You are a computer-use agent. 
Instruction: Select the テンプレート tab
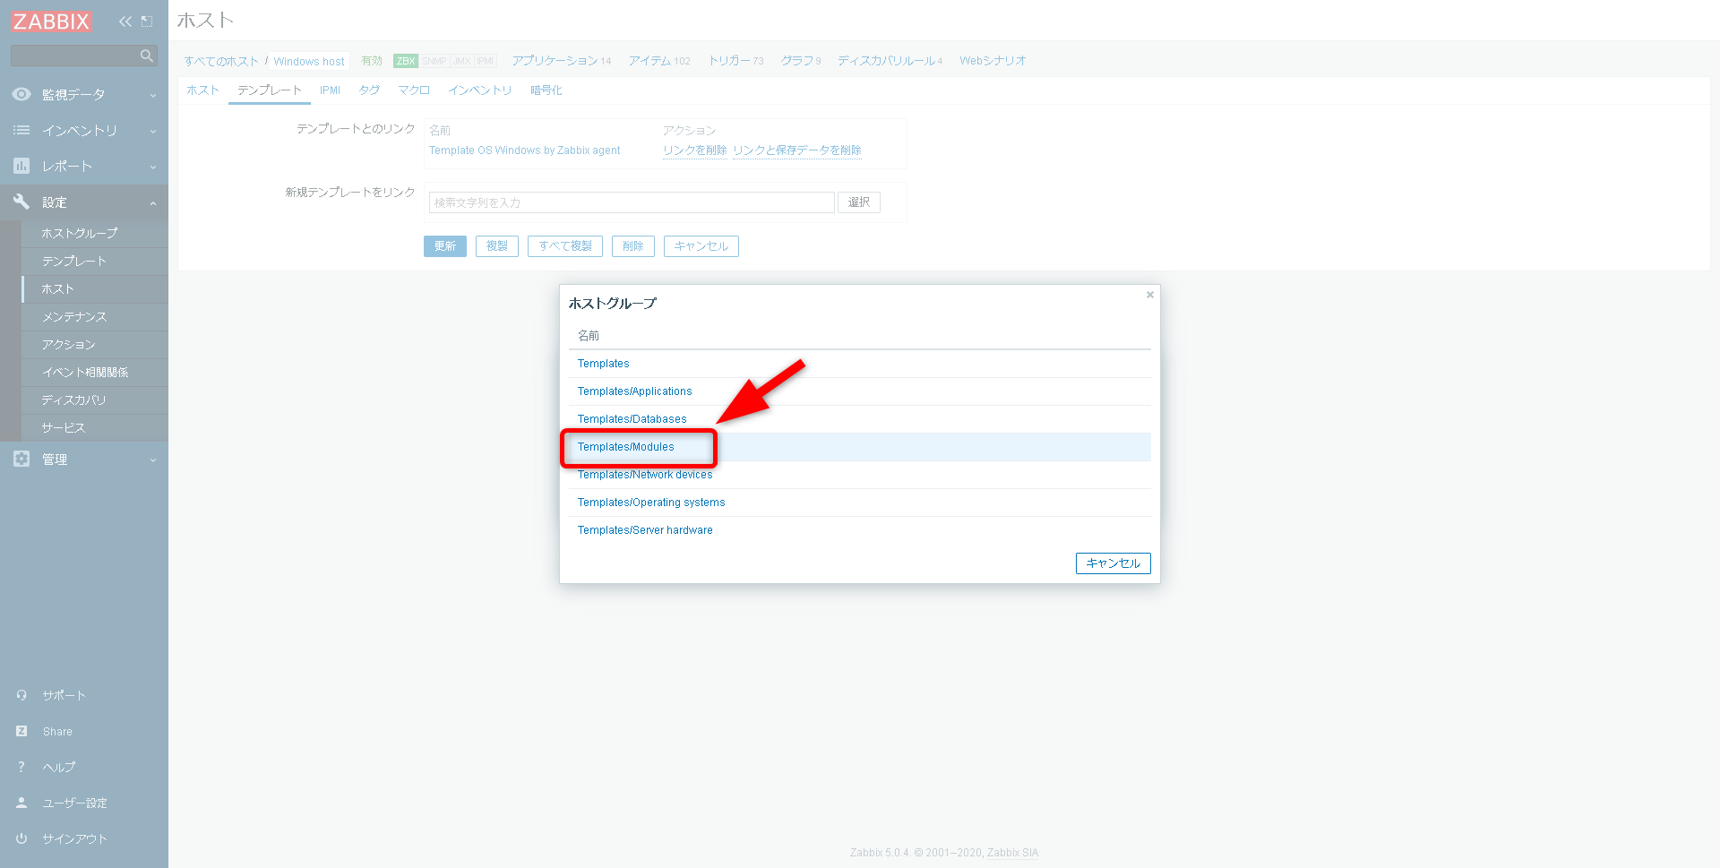[x=270, y=90]
